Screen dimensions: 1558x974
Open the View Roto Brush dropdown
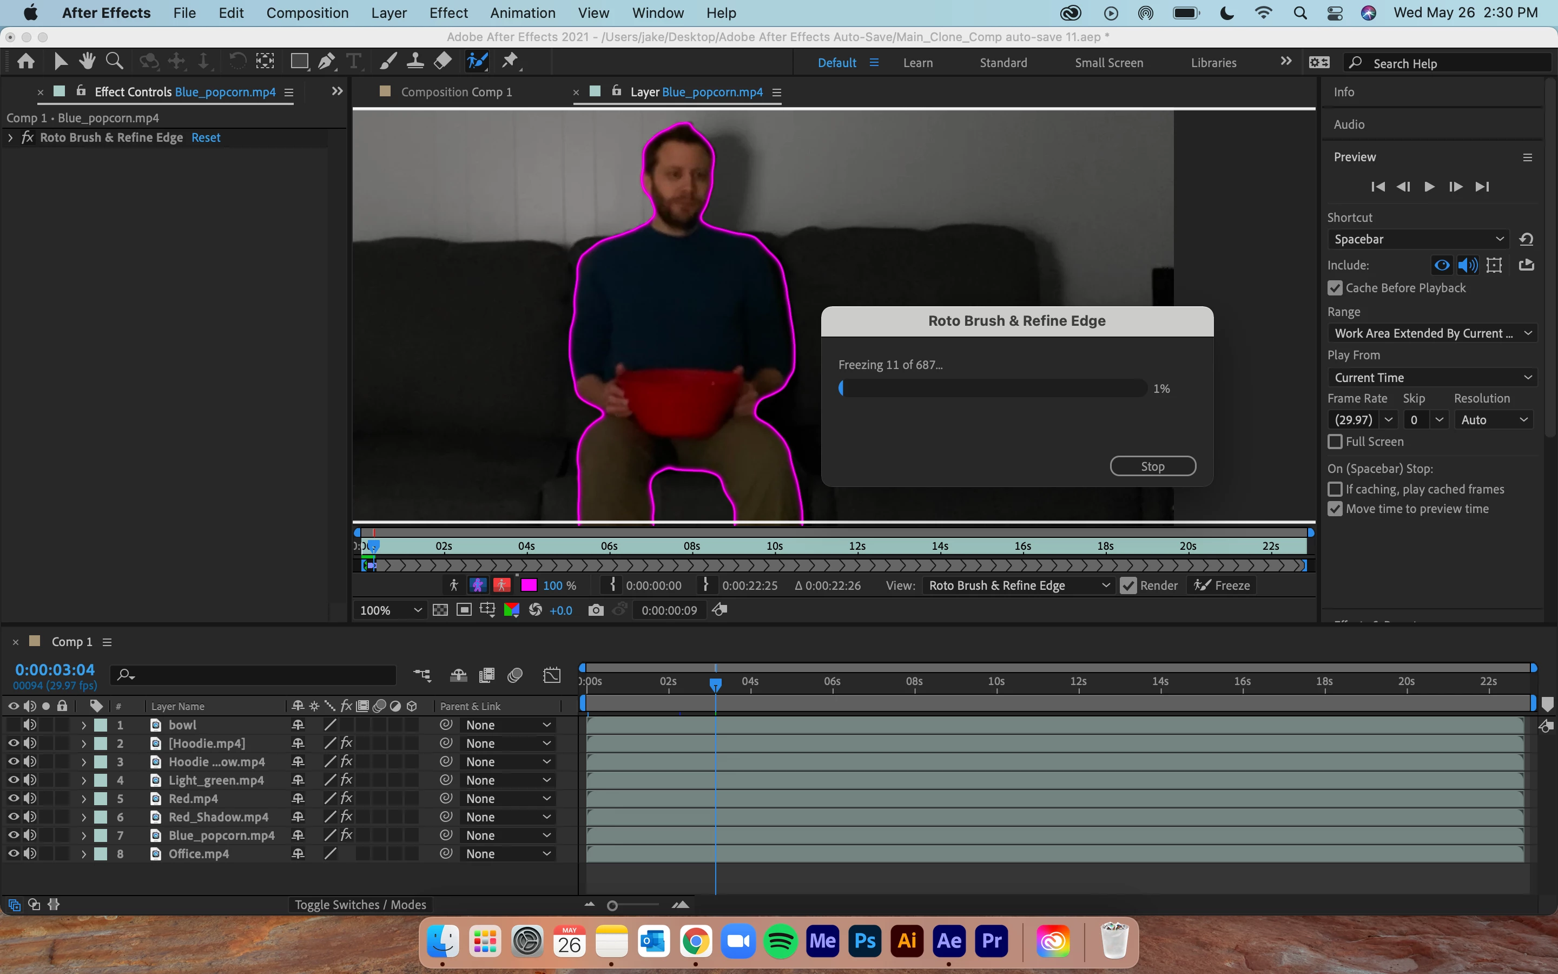pyautogui.click(x=1017, y=585)
